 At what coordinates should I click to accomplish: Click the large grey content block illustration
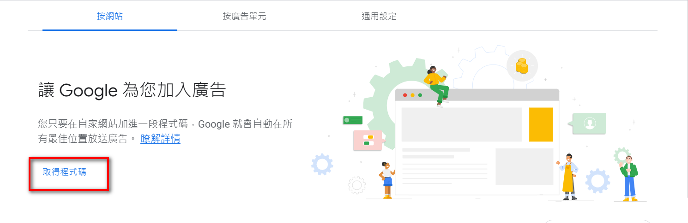coord(462,124)
